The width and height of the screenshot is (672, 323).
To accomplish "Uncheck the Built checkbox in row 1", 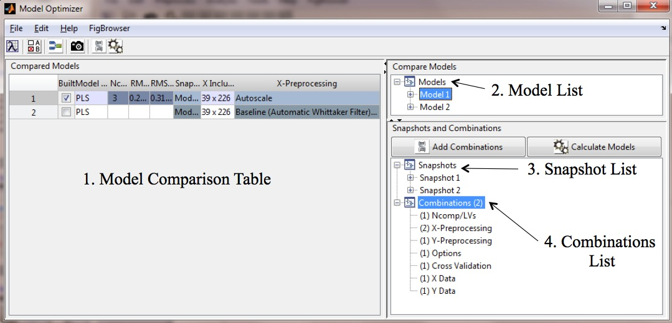I will pos(67,98).
